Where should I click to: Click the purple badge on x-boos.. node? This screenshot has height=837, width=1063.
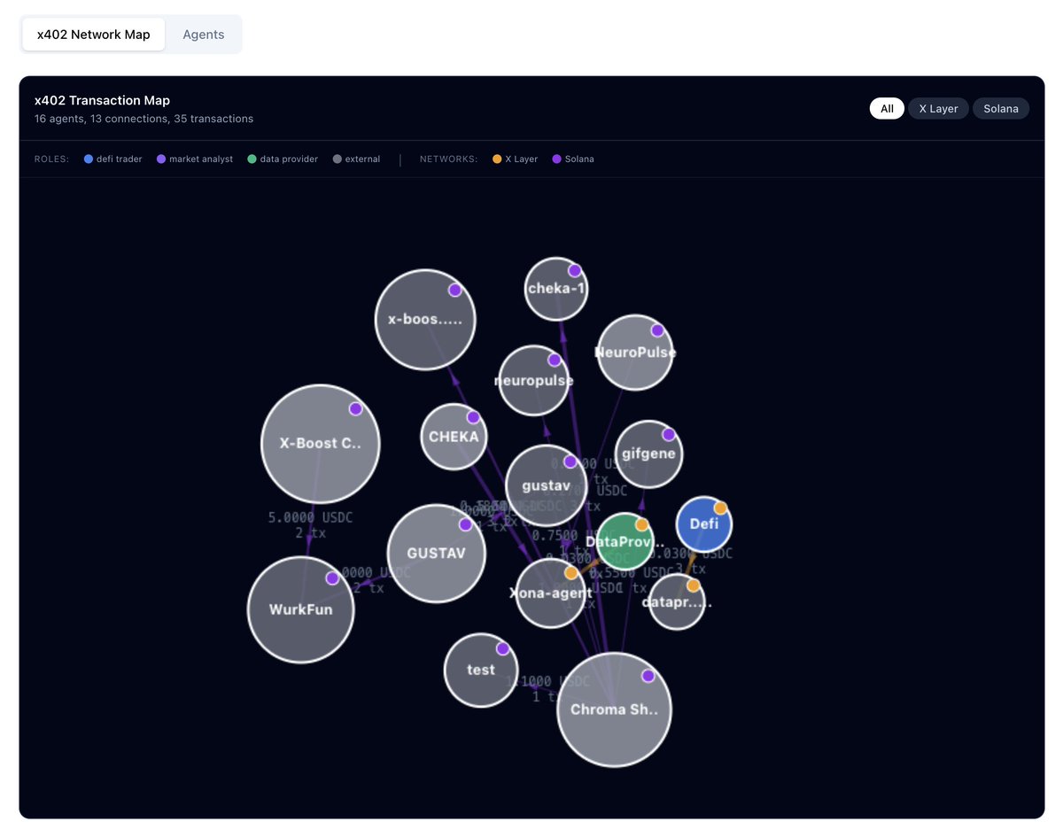click(x=455, y=291)
